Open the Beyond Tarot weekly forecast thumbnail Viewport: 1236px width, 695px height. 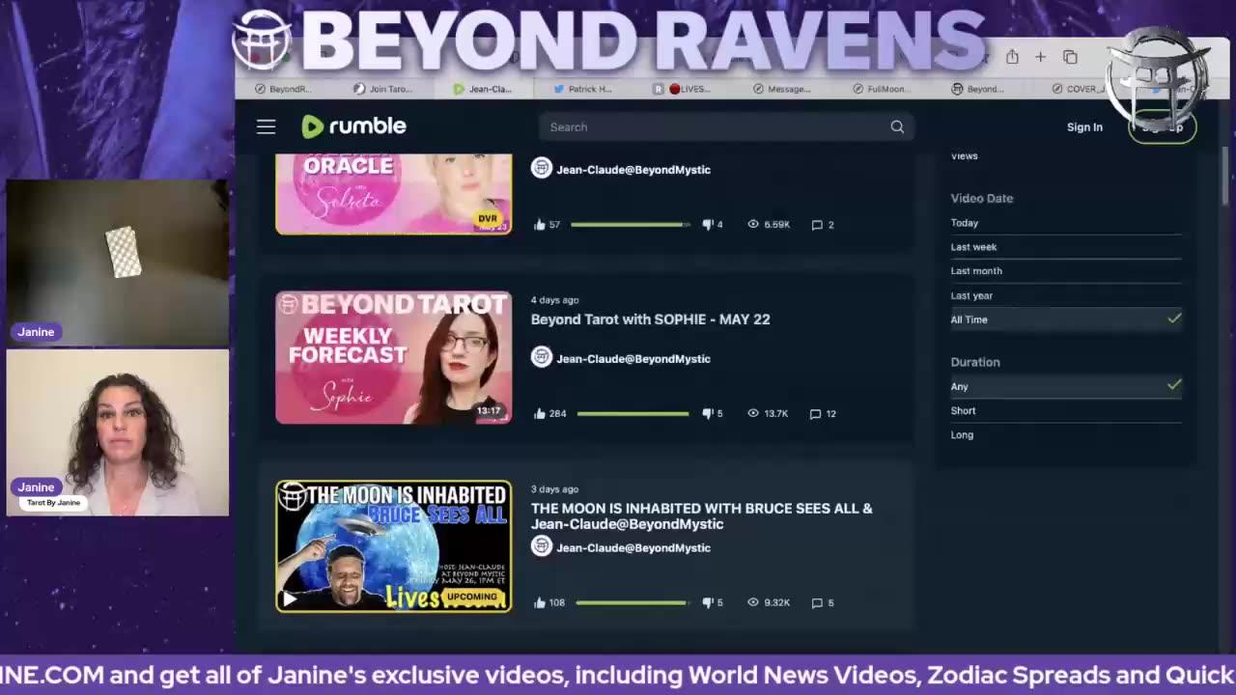394,357
